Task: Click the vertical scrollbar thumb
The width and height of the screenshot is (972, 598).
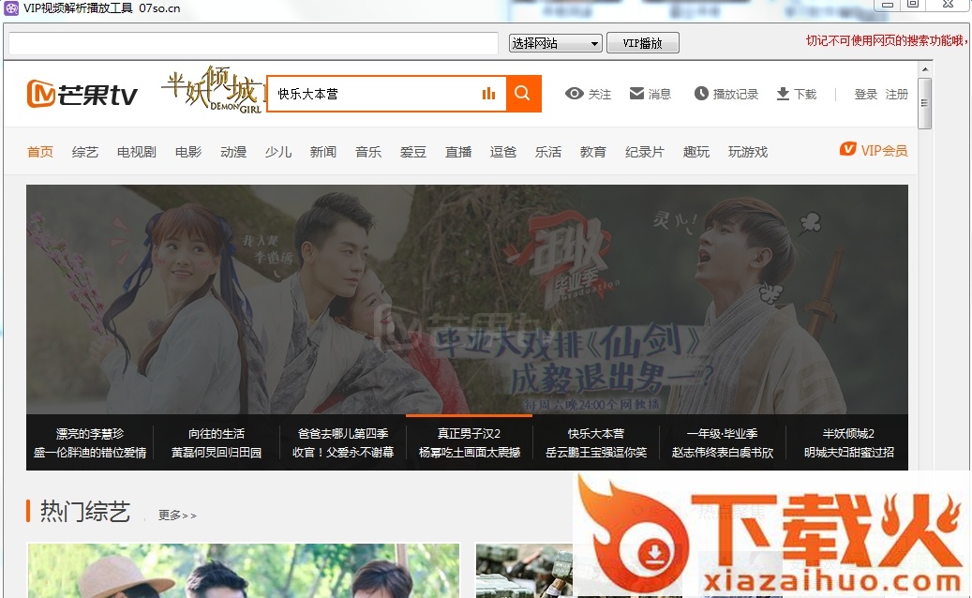Action: point(925,103)
